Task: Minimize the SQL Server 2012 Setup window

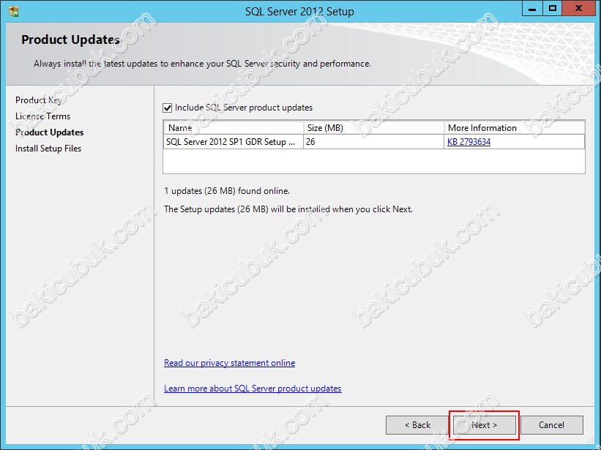Action: (532, 9)
